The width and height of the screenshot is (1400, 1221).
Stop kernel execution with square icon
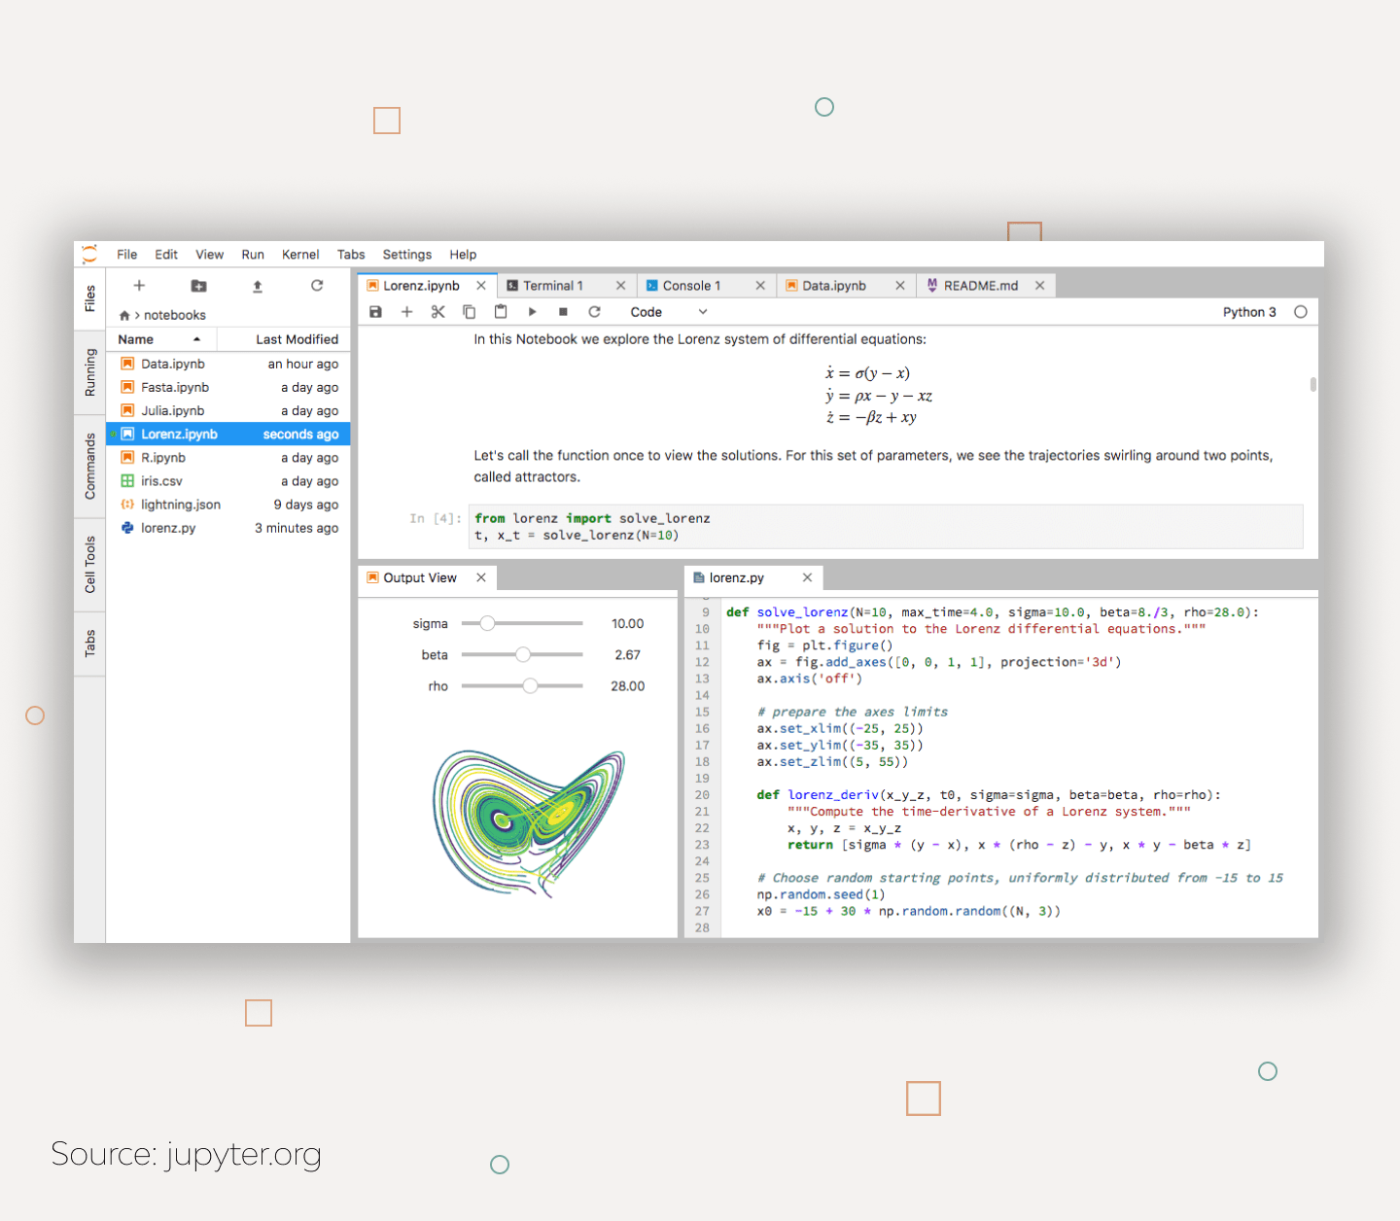(563, 312)
